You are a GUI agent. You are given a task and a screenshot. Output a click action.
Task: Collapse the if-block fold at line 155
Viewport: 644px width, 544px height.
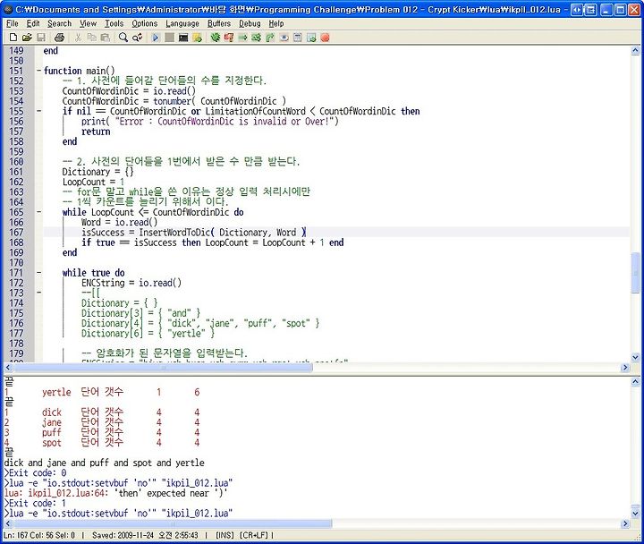click(38, 111)
